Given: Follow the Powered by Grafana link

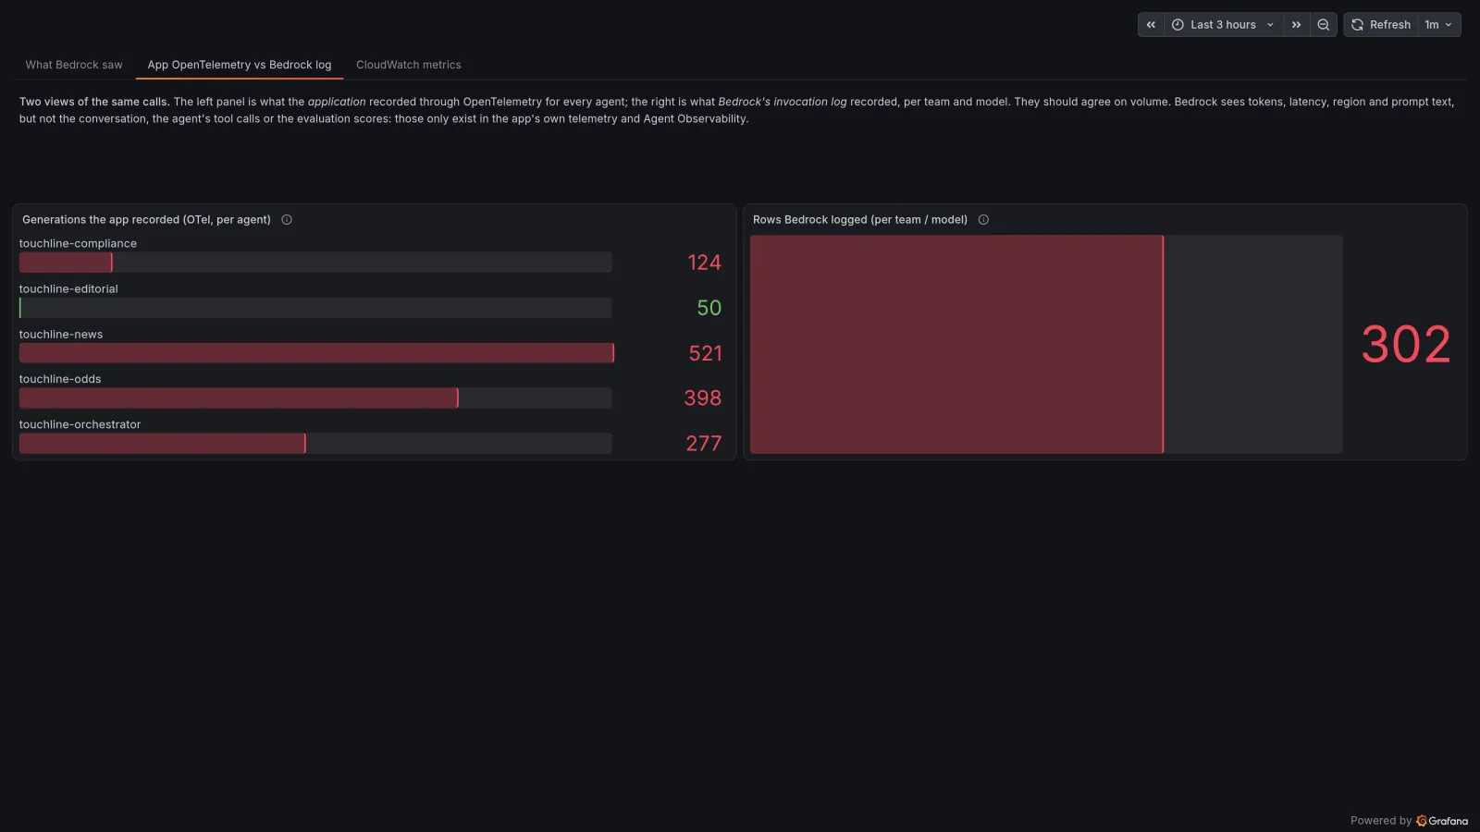Looking at the screenshot, I should tap(1409, 821).
